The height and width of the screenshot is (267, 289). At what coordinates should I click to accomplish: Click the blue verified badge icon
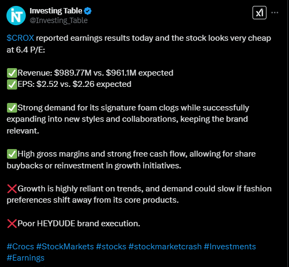[x=88, y=11]
